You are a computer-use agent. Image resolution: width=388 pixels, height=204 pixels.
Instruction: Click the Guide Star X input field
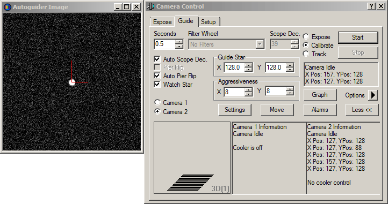(x=234, y=67)
